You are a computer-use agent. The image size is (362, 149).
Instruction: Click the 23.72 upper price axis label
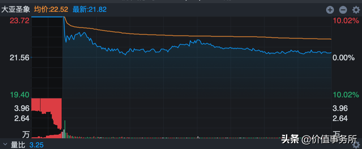click(19, 21)
